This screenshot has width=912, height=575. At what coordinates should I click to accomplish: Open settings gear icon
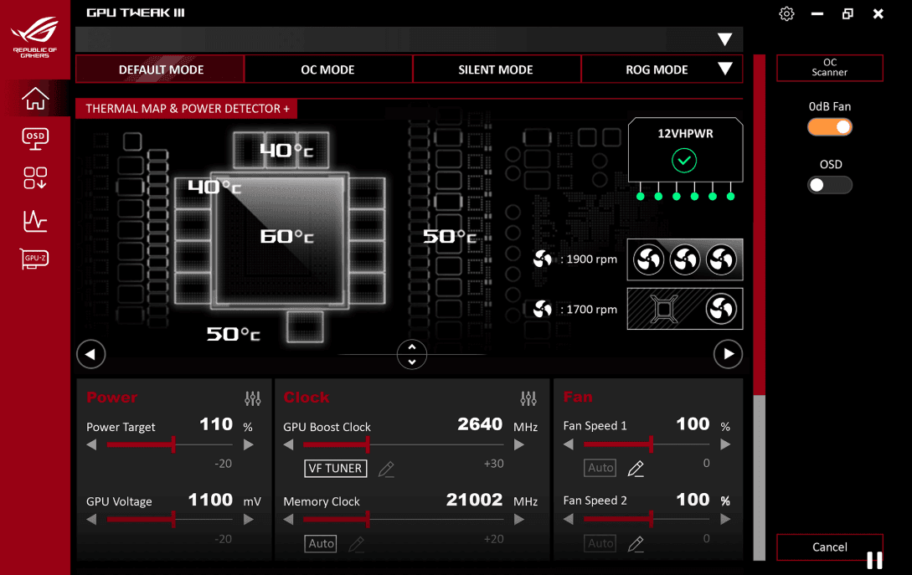[x=786, y=14]
